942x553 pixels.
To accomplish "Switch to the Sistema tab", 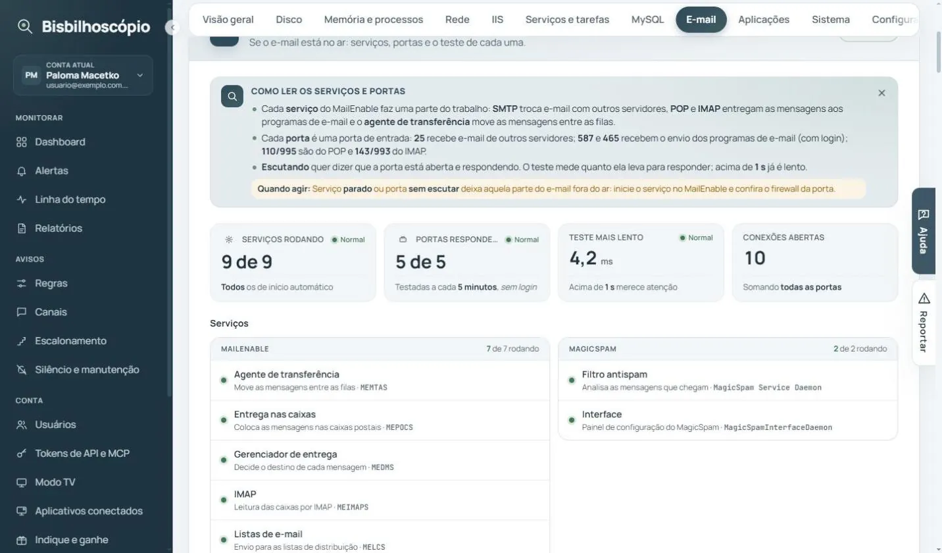I will [831, 20].
